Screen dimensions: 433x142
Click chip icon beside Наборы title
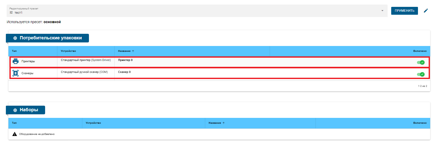[15, 110]
